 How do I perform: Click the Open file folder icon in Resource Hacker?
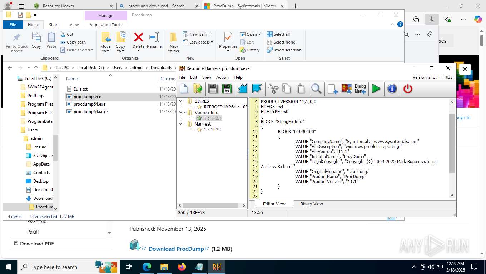click(198, 88)
